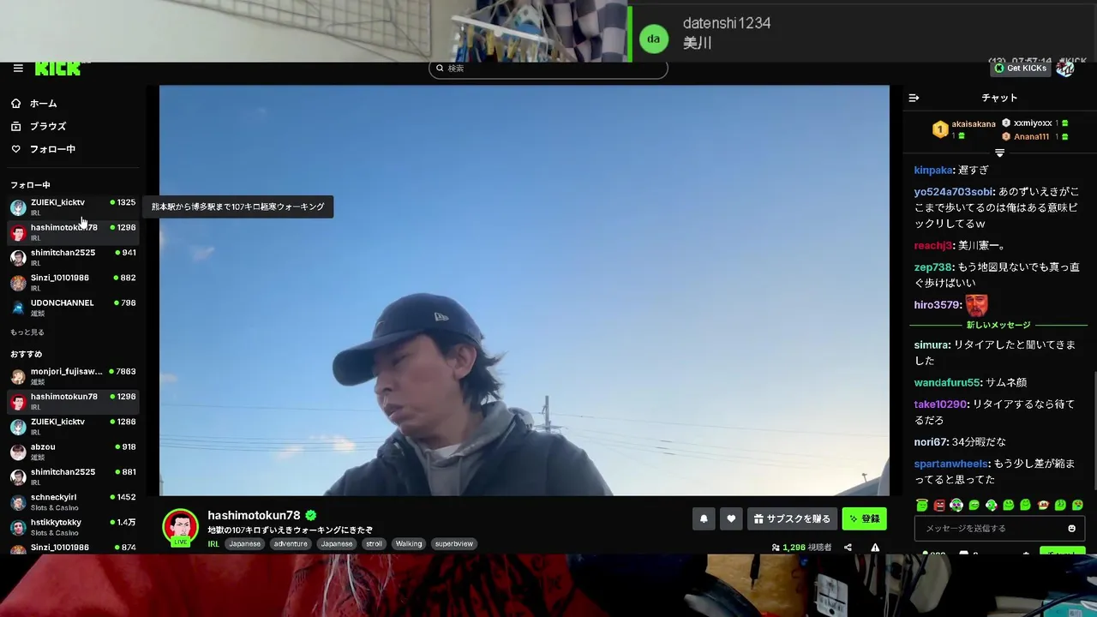This screenshot has width=1097, height=617.
Task: Click the Get KICKs button
Action: click(x=1020, y=69)
